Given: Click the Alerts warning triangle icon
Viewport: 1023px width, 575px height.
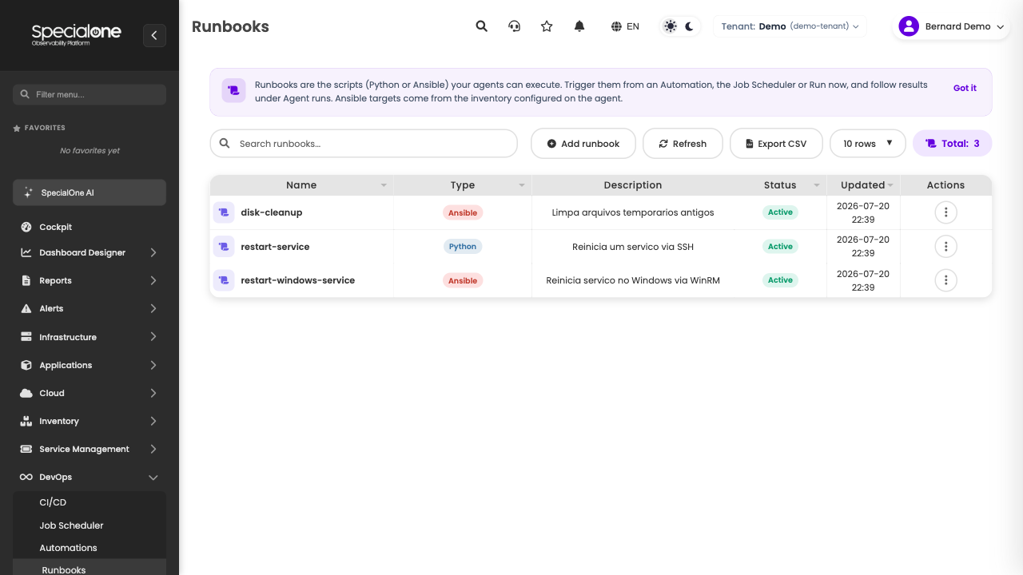Looking at the screenshot, I should pyautogui.click(x=26, y=308).
